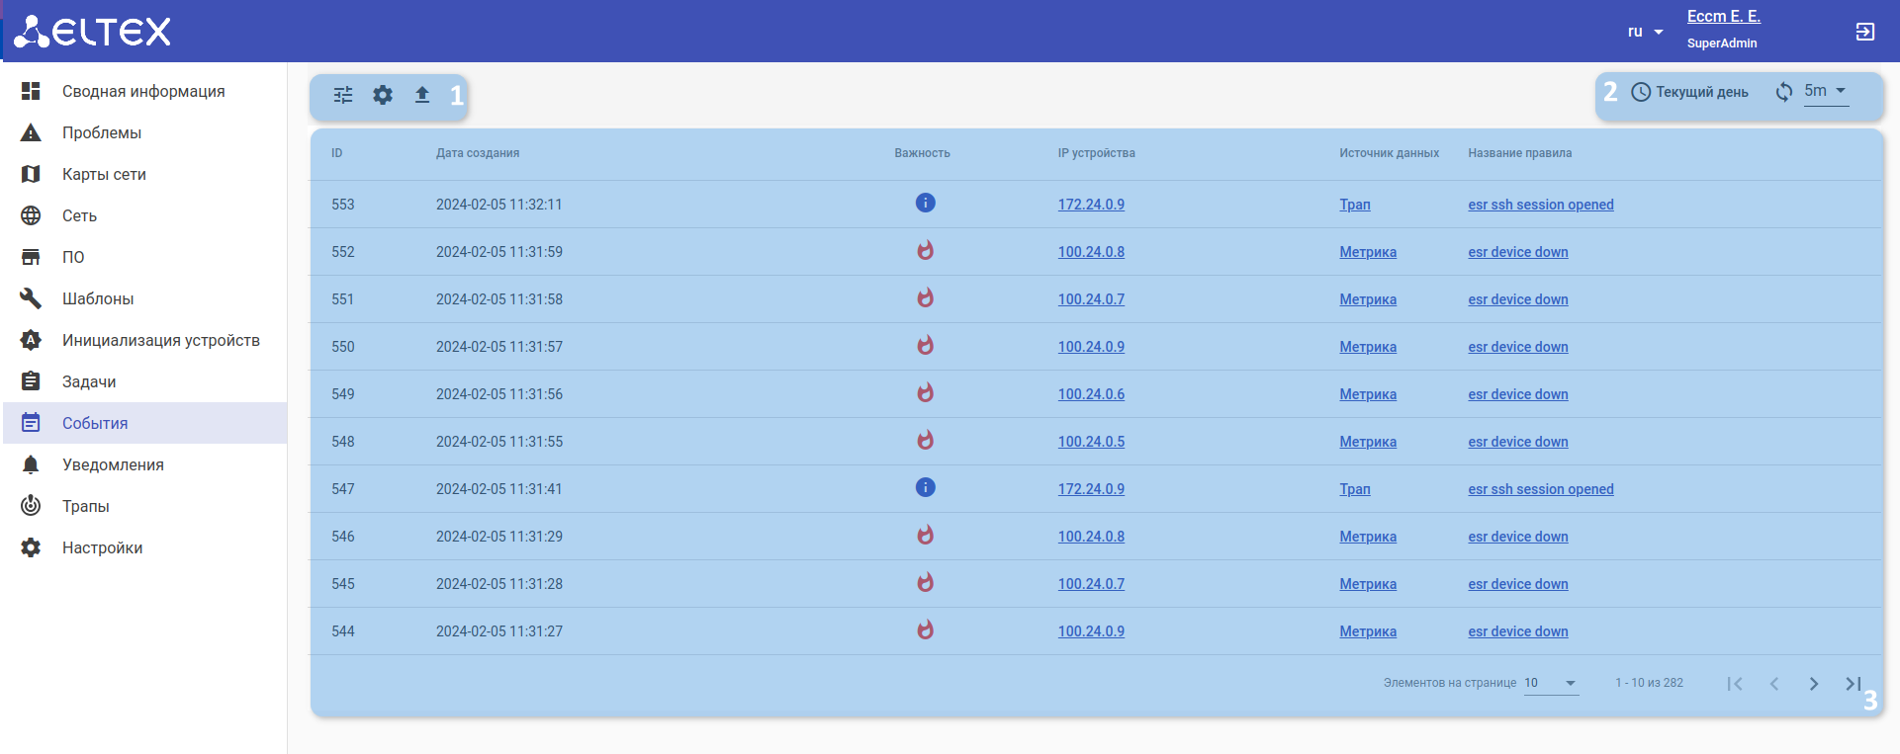Click the flame severity icon for event 552
Image resolution: width=1900 pixels, height=754 pixels.
(x=925, y=250)
